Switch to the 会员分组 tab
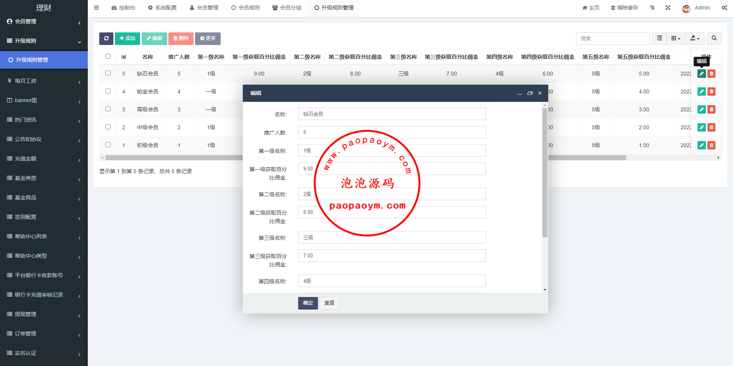The width and height of the screenshot is (733, 366). 287,8
